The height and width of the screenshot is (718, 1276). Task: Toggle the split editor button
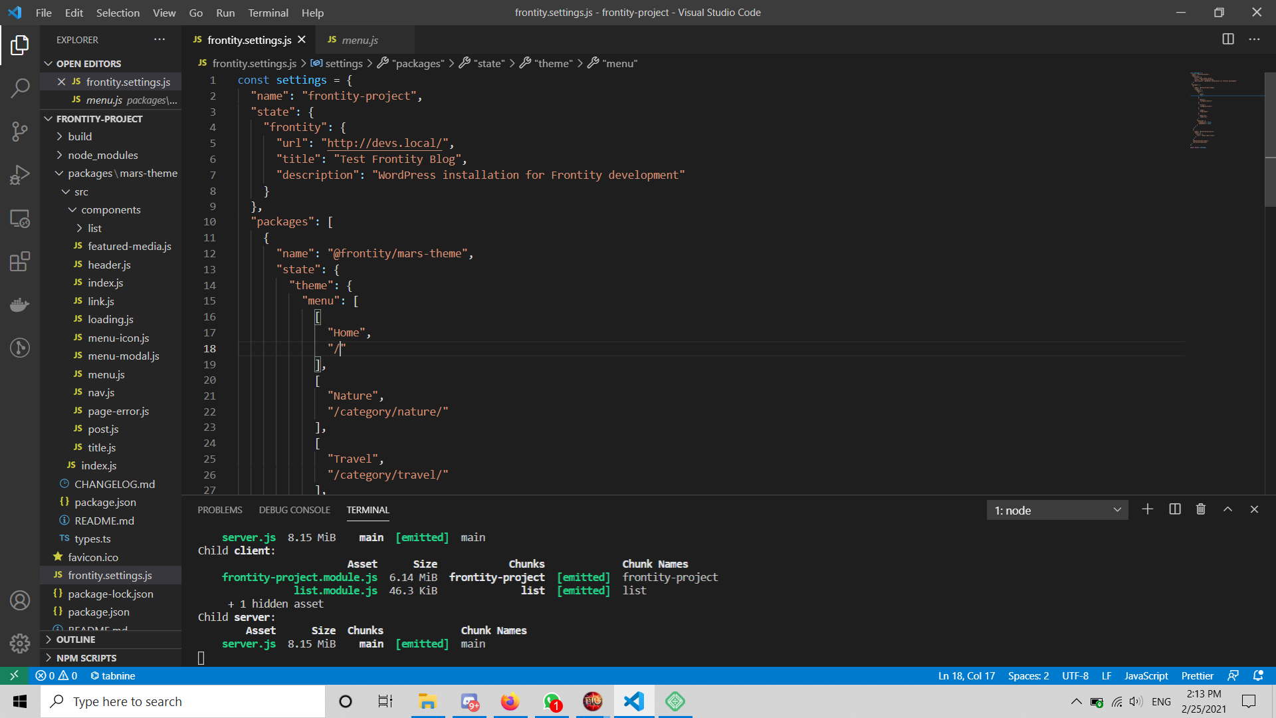coord(1227,38)
